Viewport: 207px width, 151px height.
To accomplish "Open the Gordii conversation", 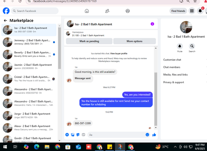I will (x=29, y=139).
